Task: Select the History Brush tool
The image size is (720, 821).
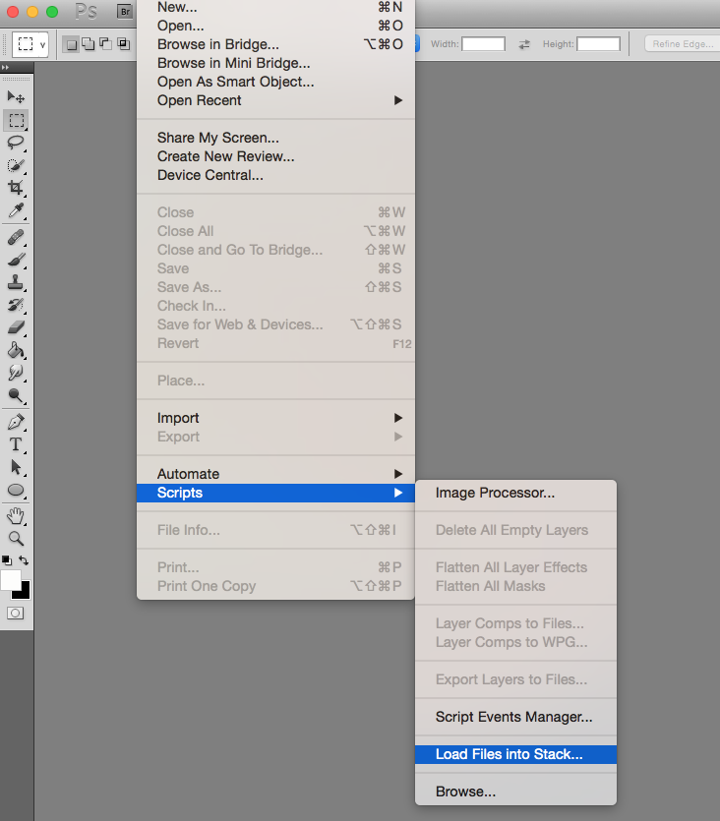Action: pos(16,305)
